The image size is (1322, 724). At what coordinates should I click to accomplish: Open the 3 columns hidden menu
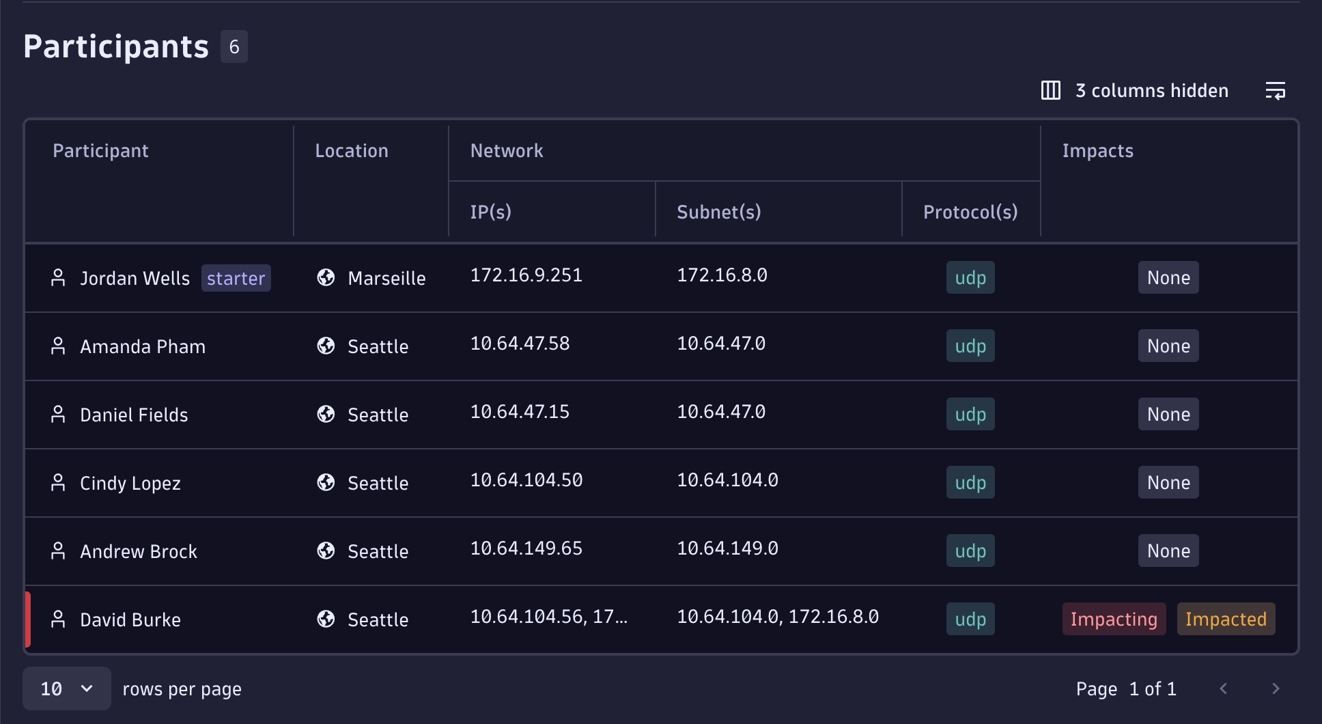pos(1151,91)
